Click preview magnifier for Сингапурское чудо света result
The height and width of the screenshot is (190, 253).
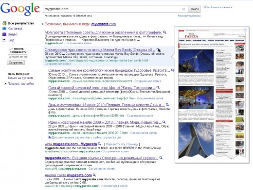coord(158,49)
